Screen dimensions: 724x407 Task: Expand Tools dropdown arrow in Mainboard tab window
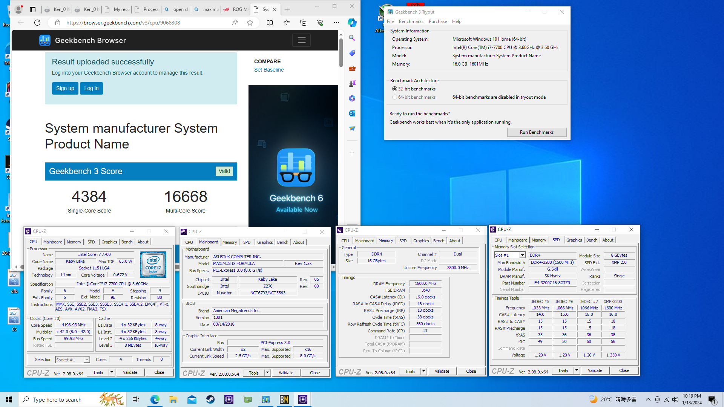(x=267, y=373)
